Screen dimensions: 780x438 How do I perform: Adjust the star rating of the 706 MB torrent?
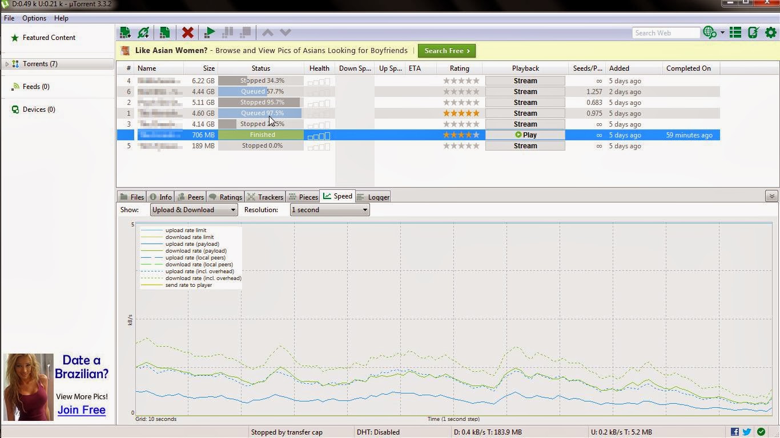click(461, 135)
